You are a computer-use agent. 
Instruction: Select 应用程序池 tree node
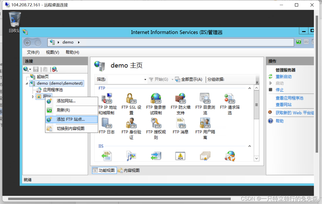point(53,90)
